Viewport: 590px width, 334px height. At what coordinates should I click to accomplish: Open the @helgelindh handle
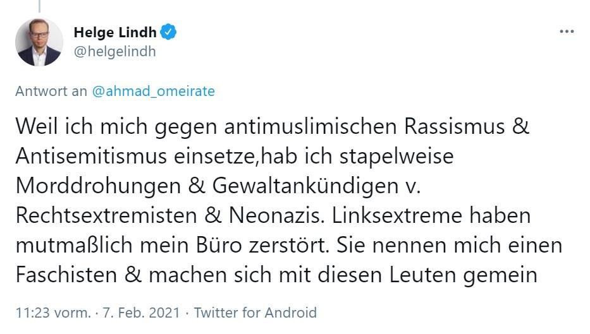[114, 51]
